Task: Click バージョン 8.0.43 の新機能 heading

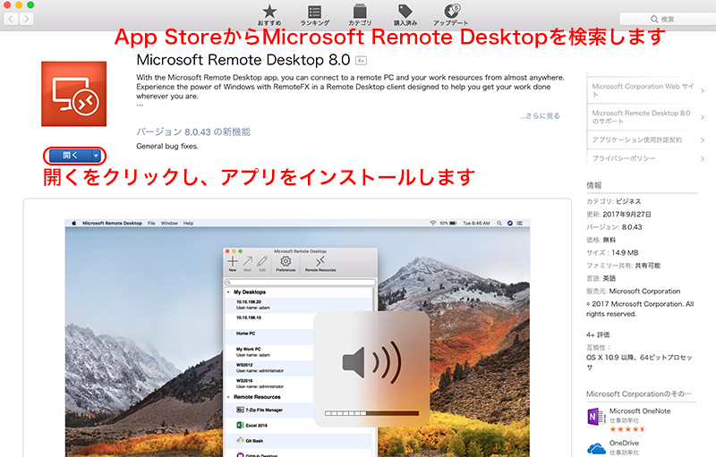Action: click(x=193, y=131)
